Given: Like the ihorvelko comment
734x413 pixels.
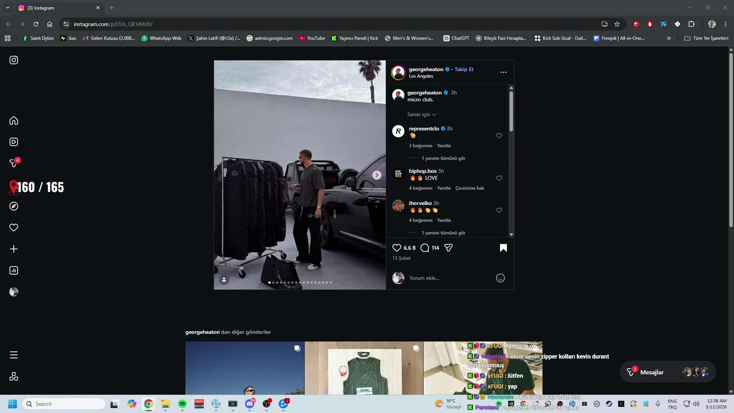Looking at the screenshot, I should coord(499,211).
